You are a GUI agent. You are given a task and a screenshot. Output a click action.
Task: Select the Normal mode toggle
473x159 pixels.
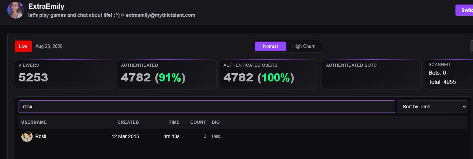(270, 46)
